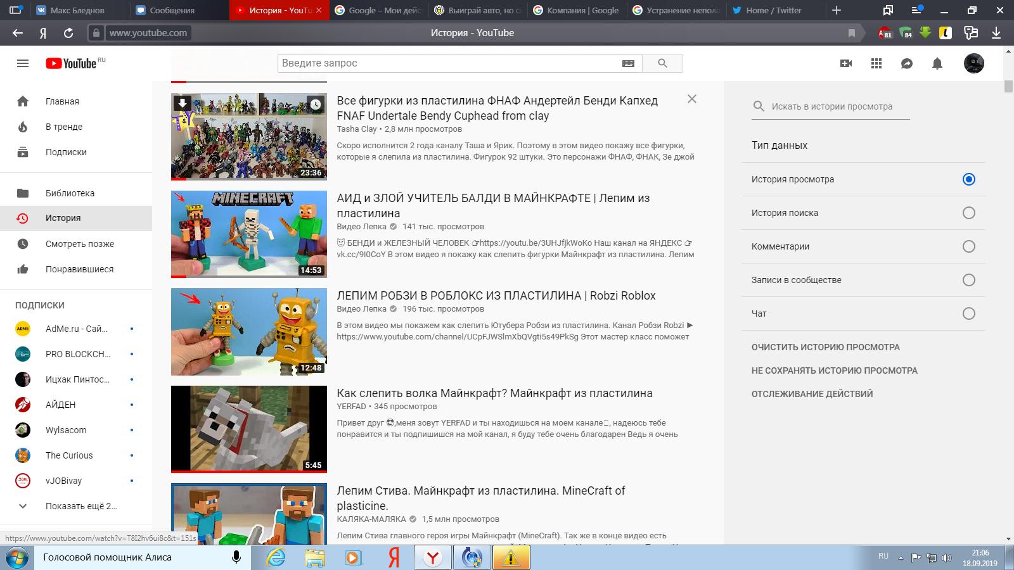The image size is (1014, 570).
Task: Open the green extension showing 84
Action: pyautogui.click(x=906, y=33)
